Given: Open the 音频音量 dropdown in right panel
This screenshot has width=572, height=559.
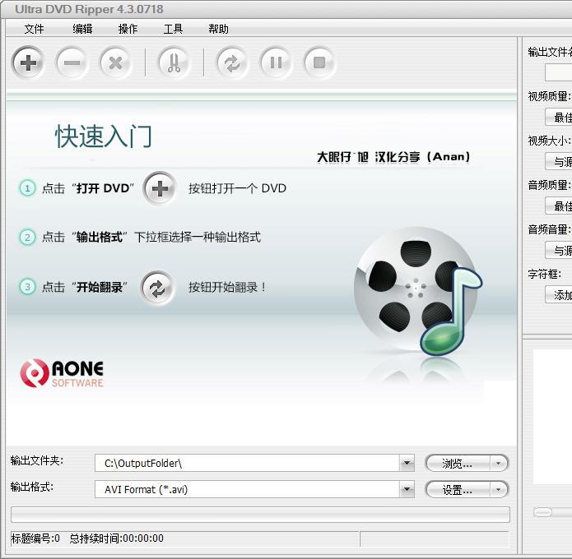Looking at the screenshot, I should point(559,251).
